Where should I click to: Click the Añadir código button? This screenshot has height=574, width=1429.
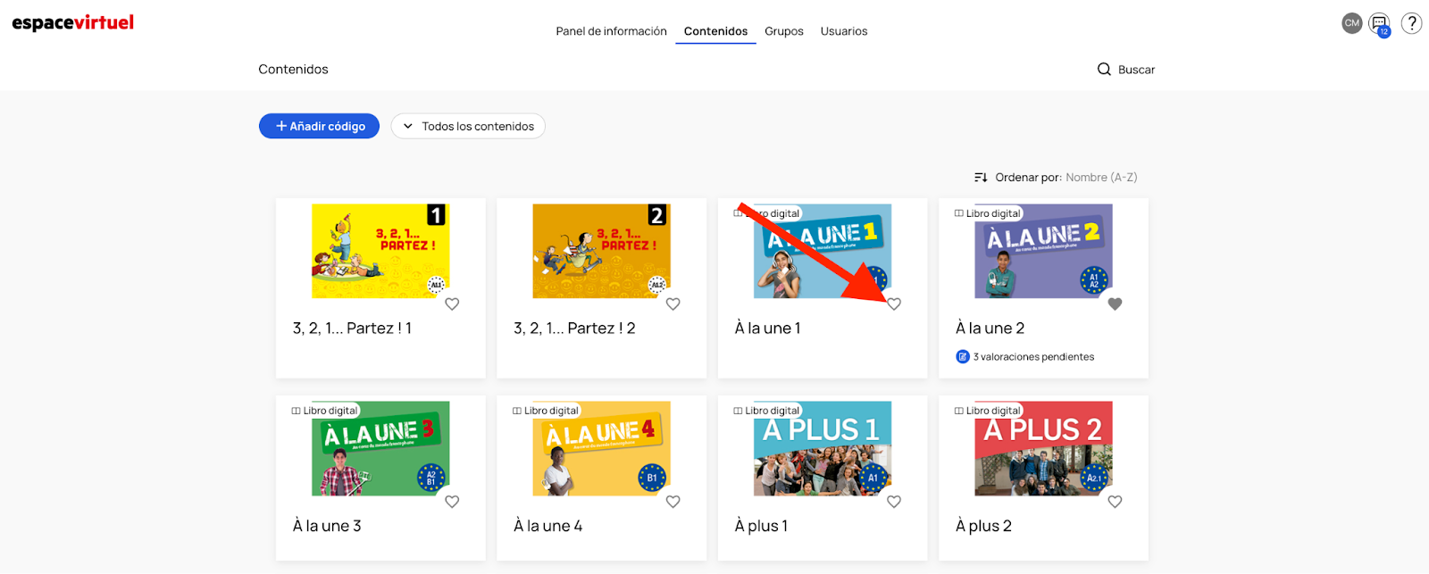tap(319, 127)
